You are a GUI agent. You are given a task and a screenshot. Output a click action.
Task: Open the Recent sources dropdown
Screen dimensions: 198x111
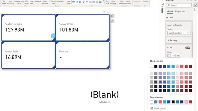(45, 2)
